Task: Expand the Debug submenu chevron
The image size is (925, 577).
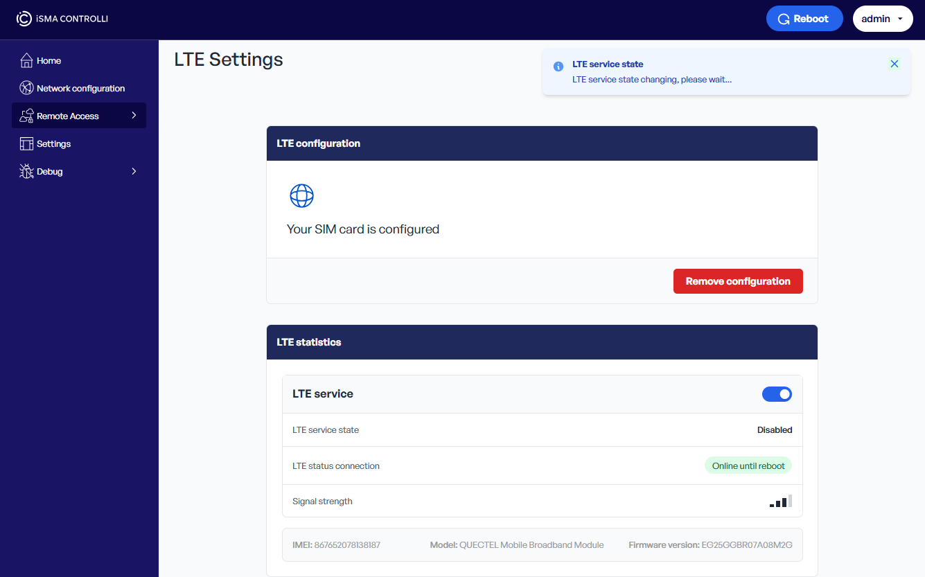Action: click(x=134, y=171)
